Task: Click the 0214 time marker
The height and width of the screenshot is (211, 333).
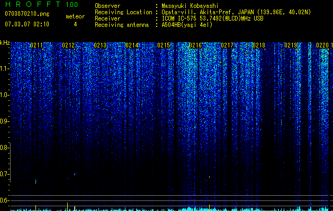Action: coord(132,45)
